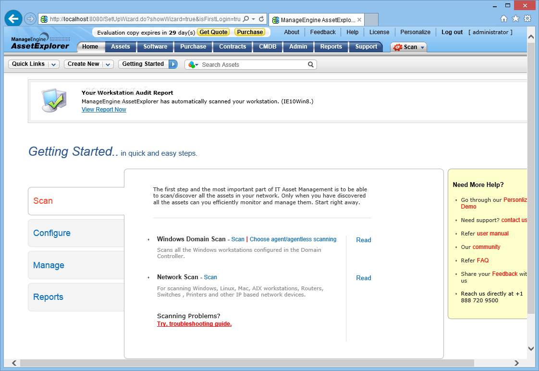Open the FAQ link
This screenshot has height=371, width=539.
point(483,260)
